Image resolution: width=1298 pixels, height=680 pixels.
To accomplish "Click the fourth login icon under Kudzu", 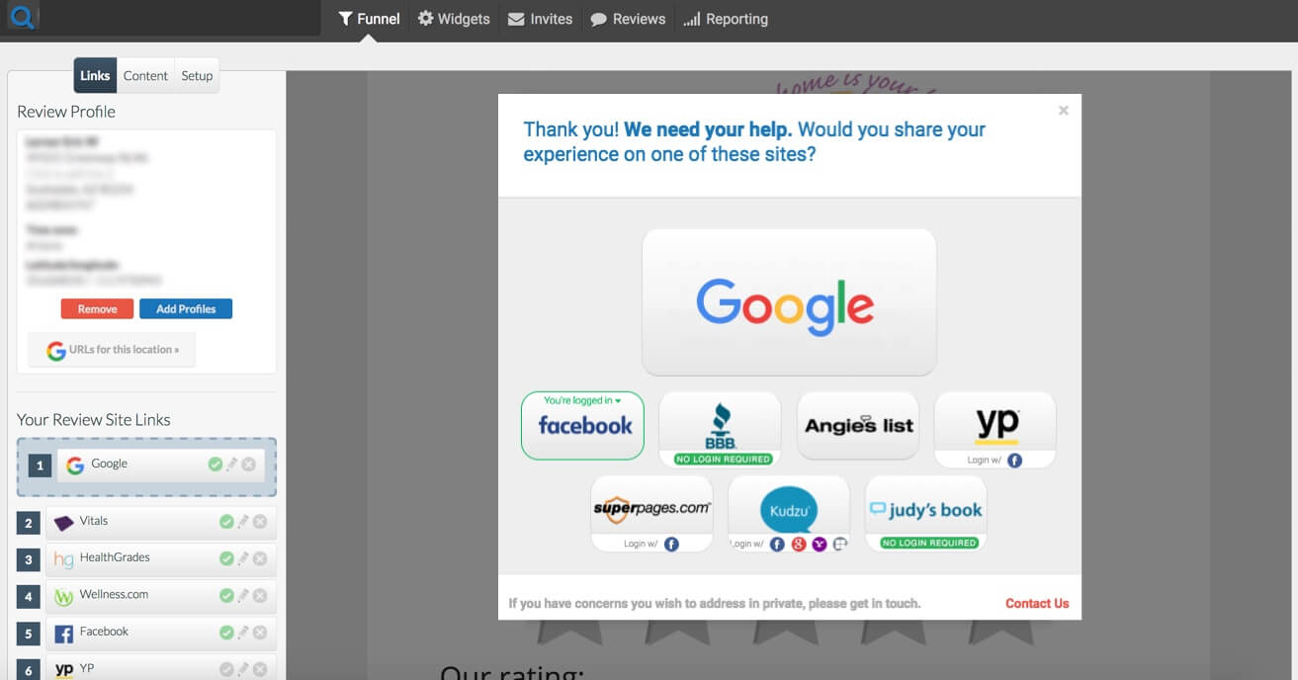I will pyautogui.click(x=839, y=544).
